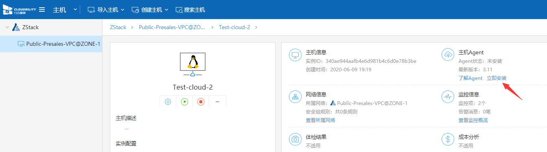
Task: Stop the host with the red stop icon
Action: point(201,102)
